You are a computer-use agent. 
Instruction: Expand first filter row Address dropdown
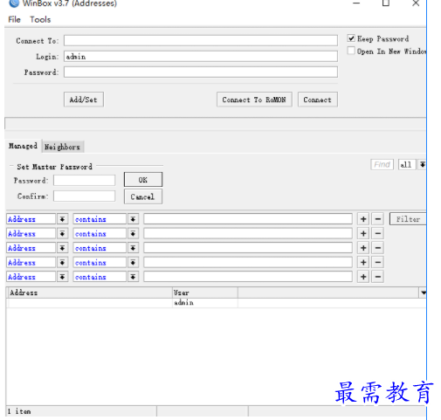(62, 219)
